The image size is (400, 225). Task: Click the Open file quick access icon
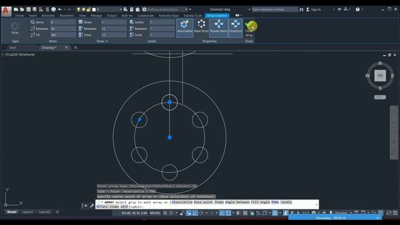22,9
